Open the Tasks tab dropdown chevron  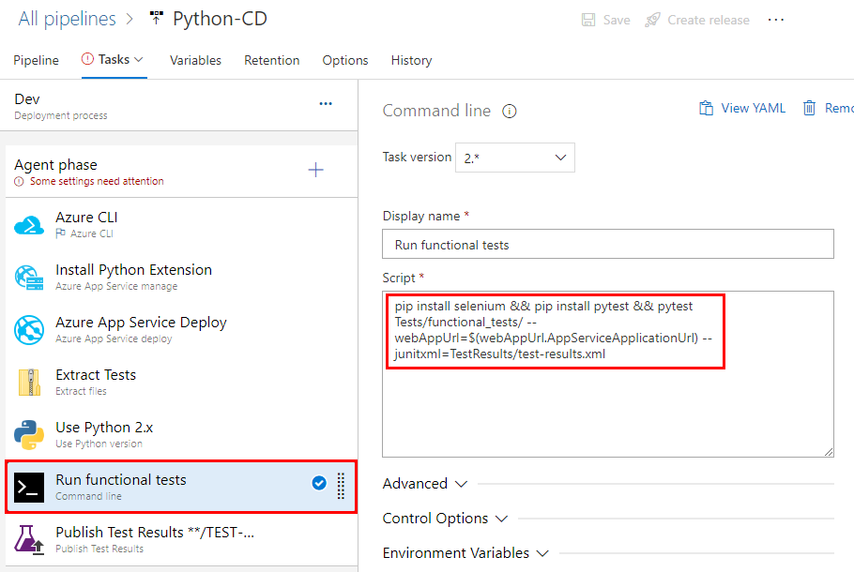[x=139, y=59]
